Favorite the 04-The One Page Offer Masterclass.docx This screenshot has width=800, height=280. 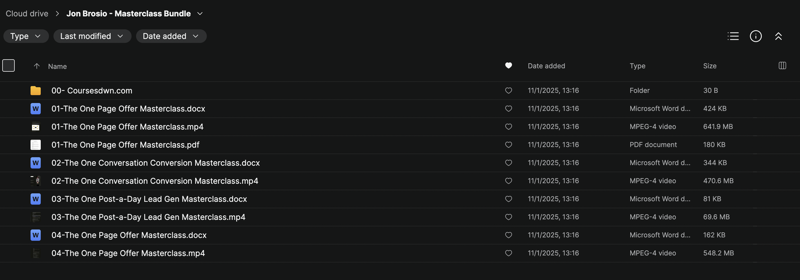(508, 235)
